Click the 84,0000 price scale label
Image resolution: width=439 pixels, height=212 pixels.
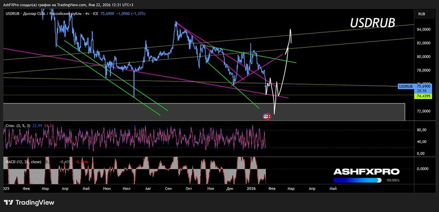point(423,29)
